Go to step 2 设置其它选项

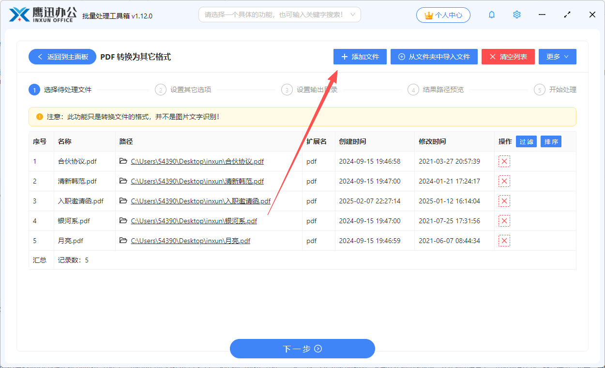pyautogui.click(x=183, y=90)
